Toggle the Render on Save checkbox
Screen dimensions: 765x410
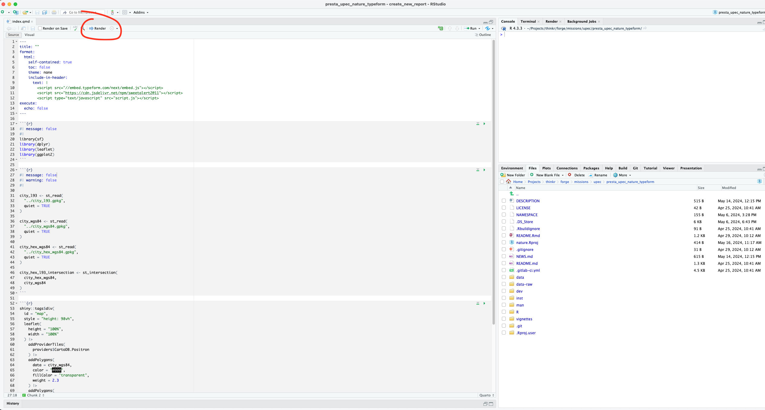click(x=40, y=28)
